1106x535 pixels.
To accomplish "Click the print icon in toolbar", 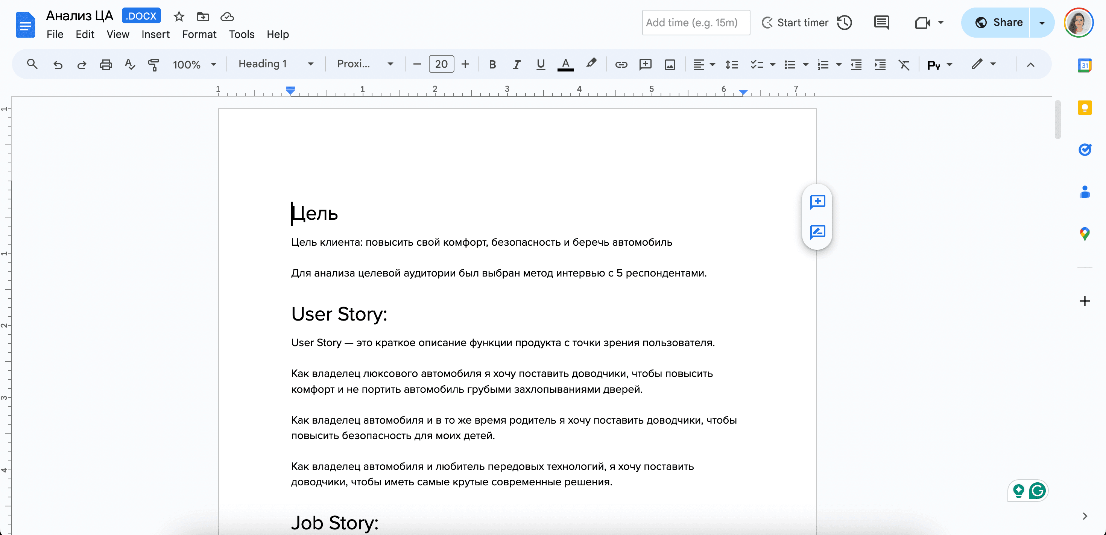I will tap(106, 64).
